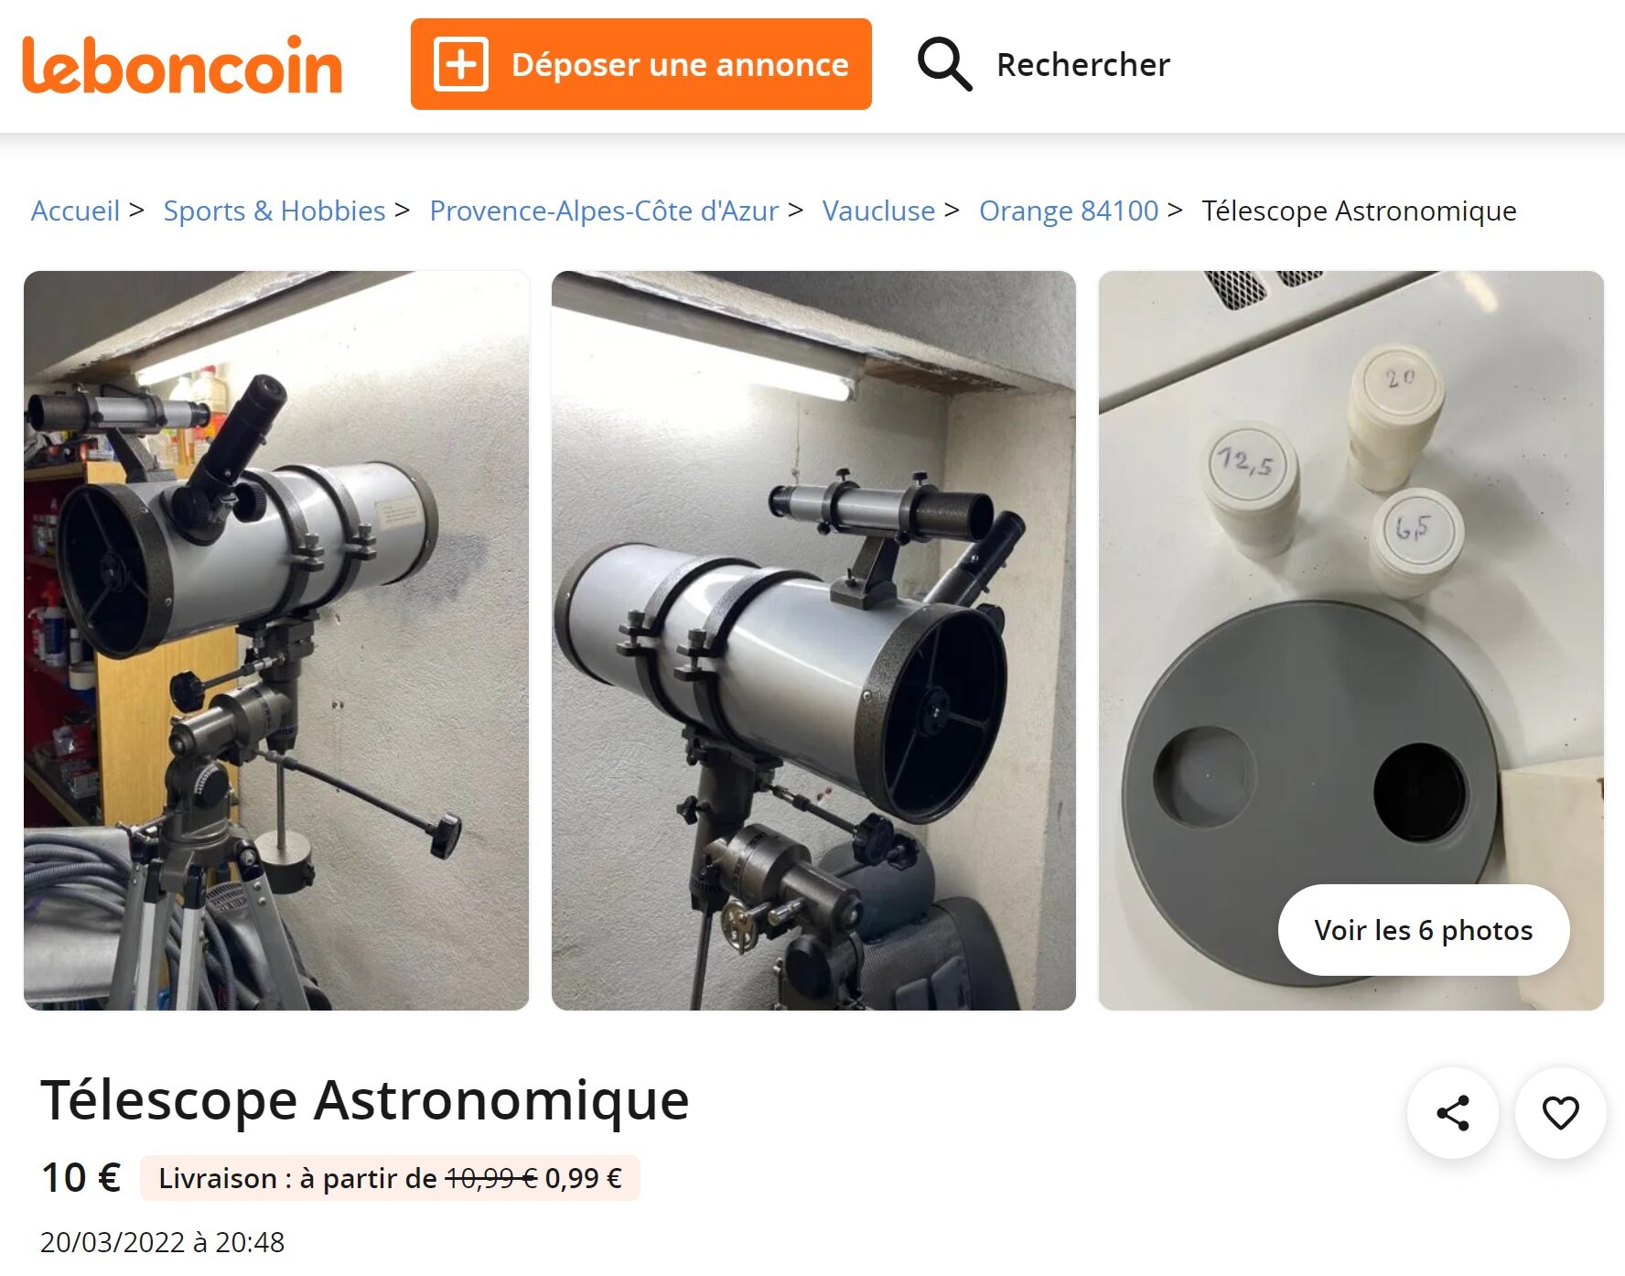
Task: Open first telescope photo on tripod
Action: pyautogui.click(x=276, y=641)
